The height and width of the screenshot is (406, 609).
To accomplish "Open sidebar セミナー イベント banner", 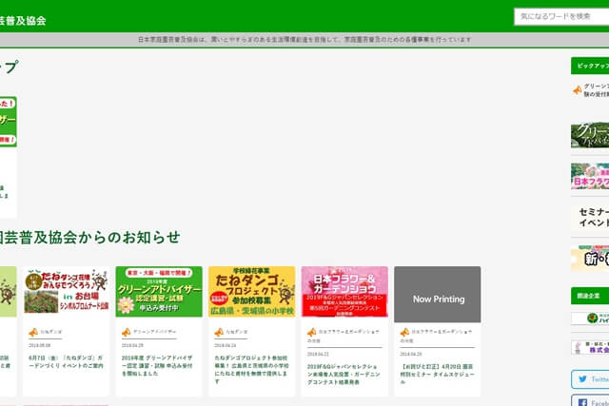I will (x=590, y=218).
